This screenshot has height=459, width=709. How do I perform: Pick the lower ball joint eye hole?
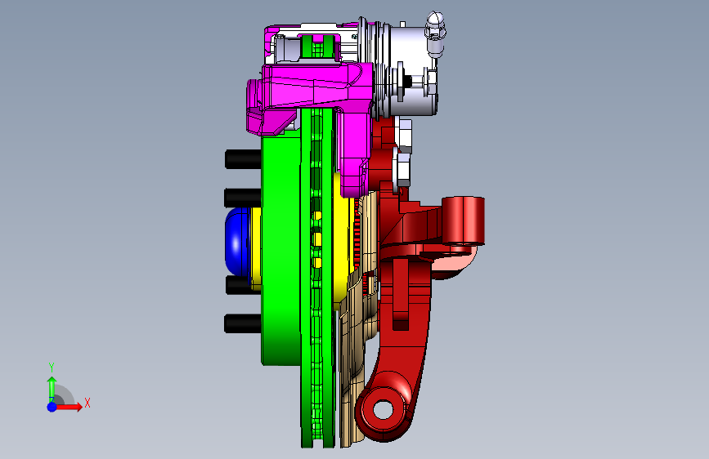(x=384, y=409)
